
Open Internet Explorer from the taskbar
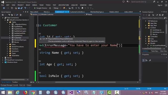pyautogui.click(x=18, y=93)
